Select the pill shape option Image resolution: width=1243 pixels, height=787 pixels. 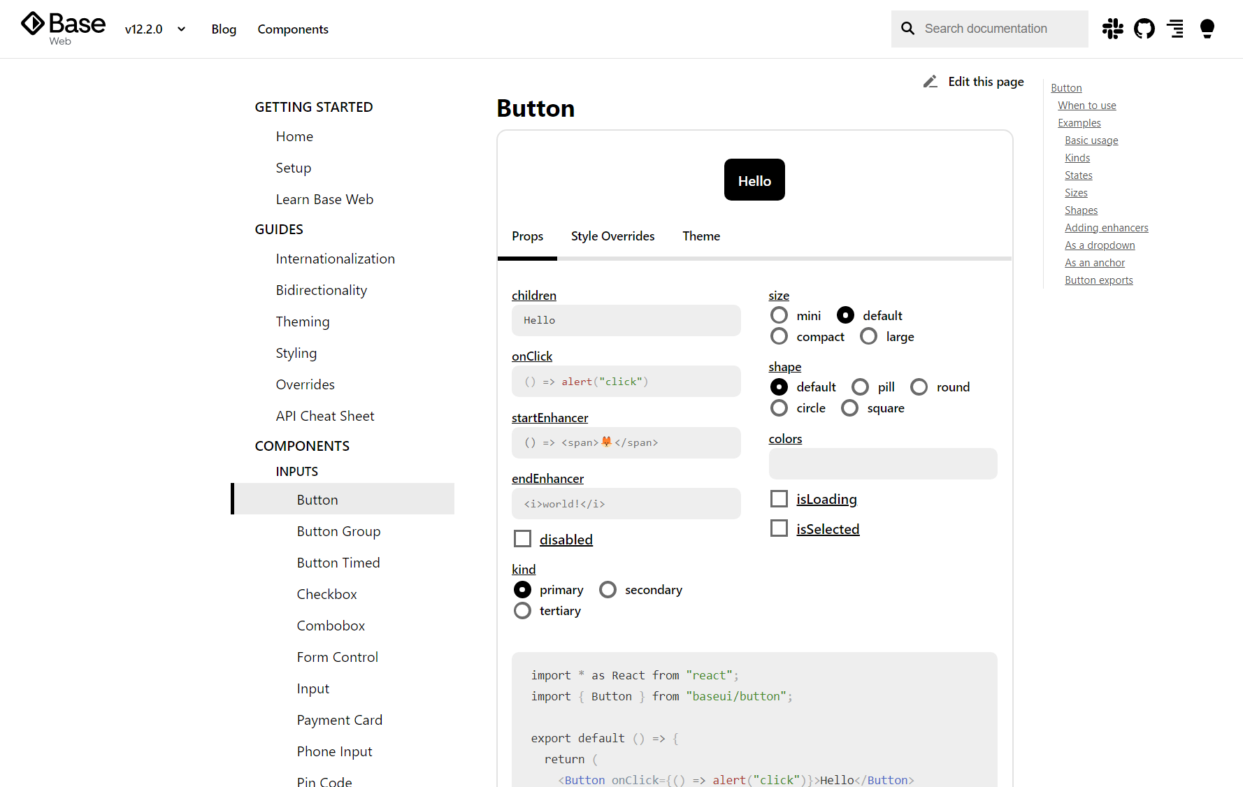coord(861,386)
